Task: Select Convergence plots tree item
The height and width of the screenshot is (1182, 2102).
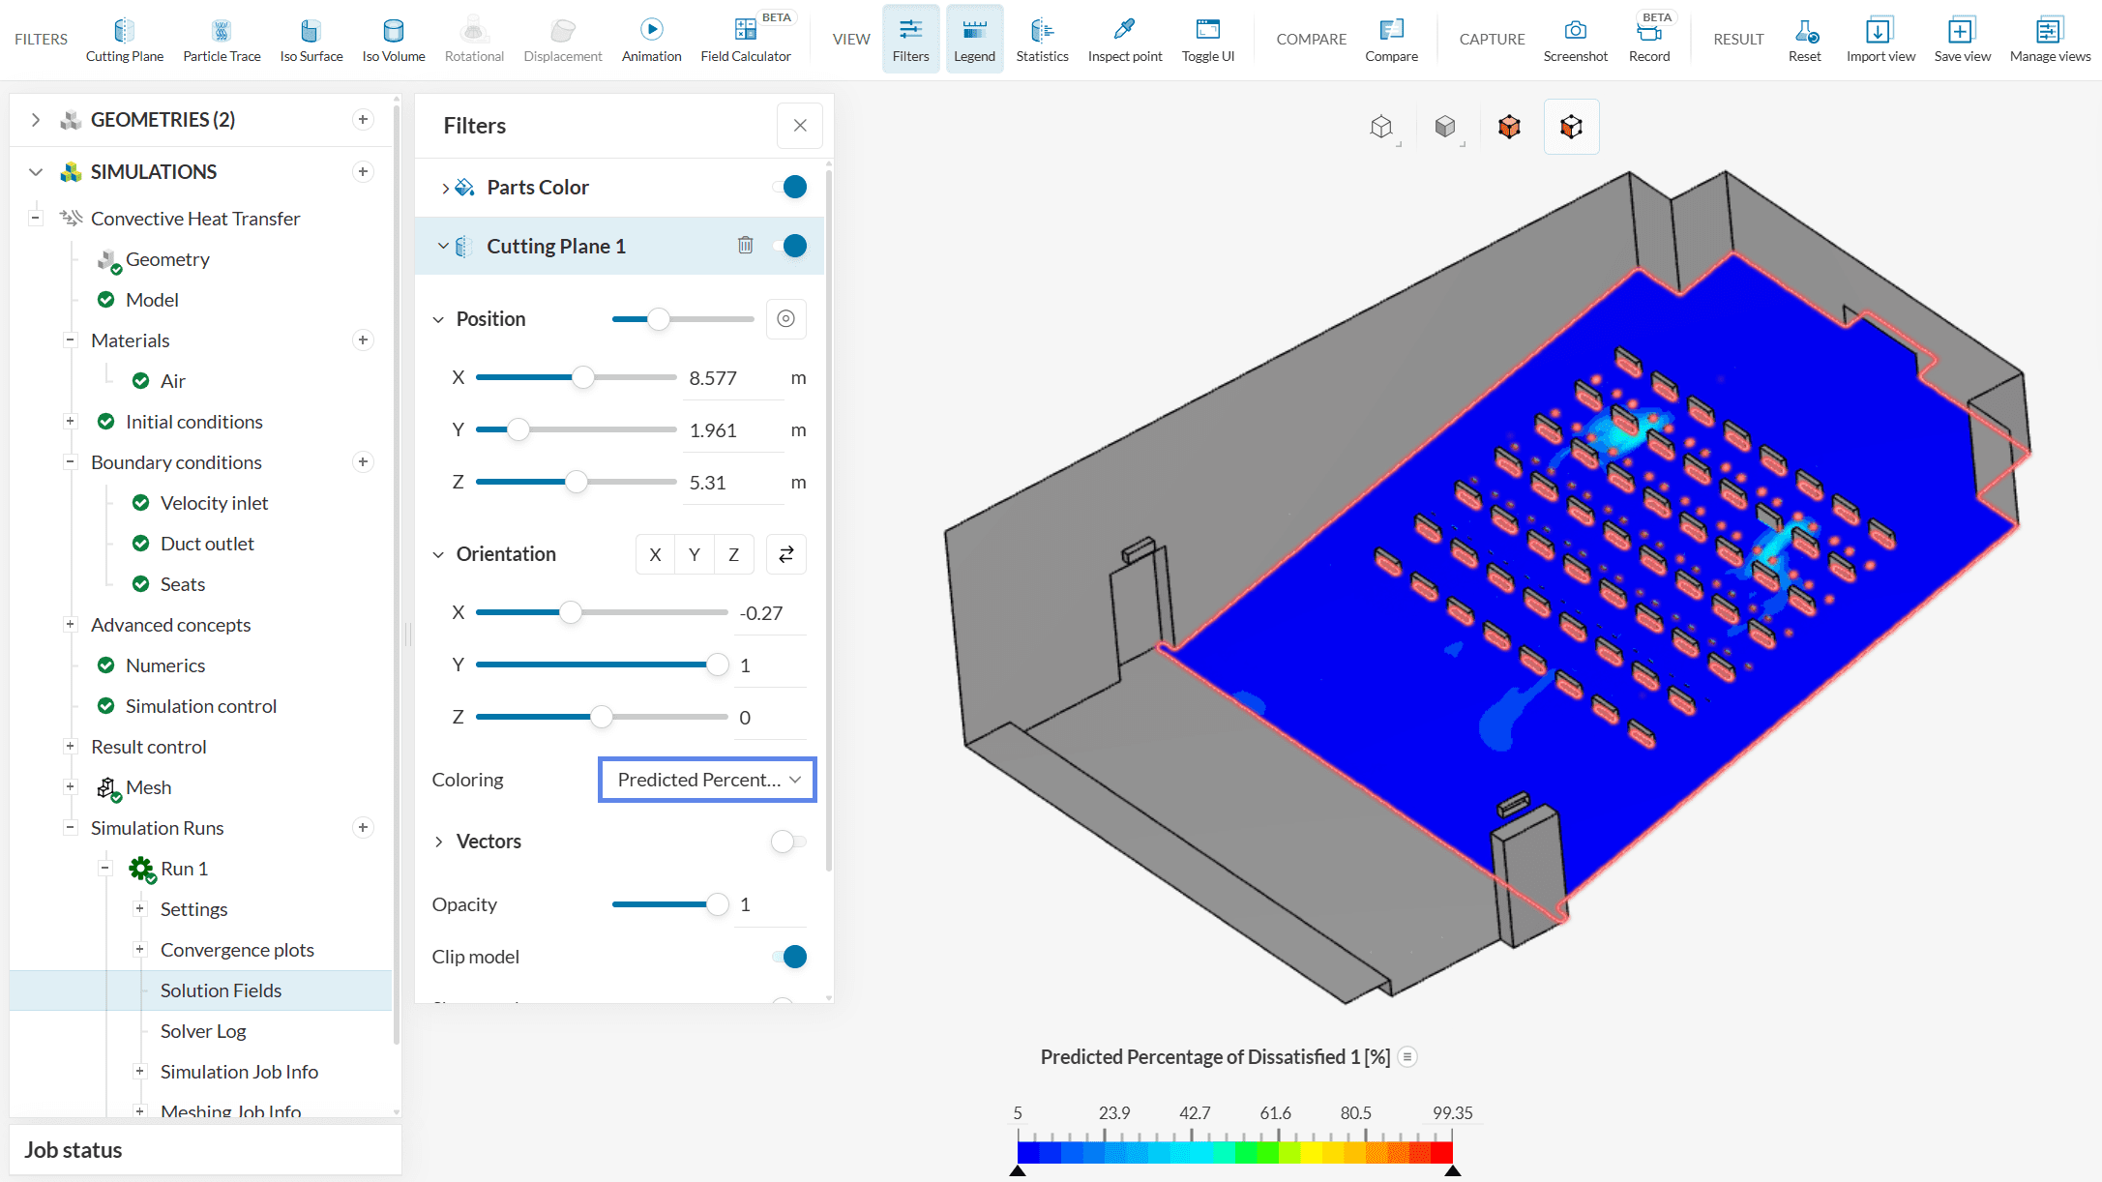Action: 237,950
